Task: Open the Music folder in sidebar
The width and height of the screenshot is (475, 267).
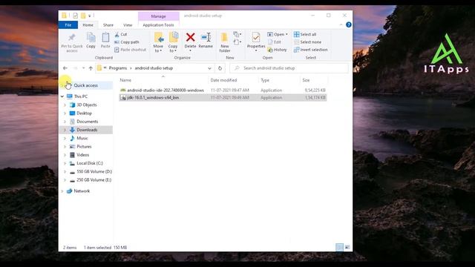Action: point(82,138)
